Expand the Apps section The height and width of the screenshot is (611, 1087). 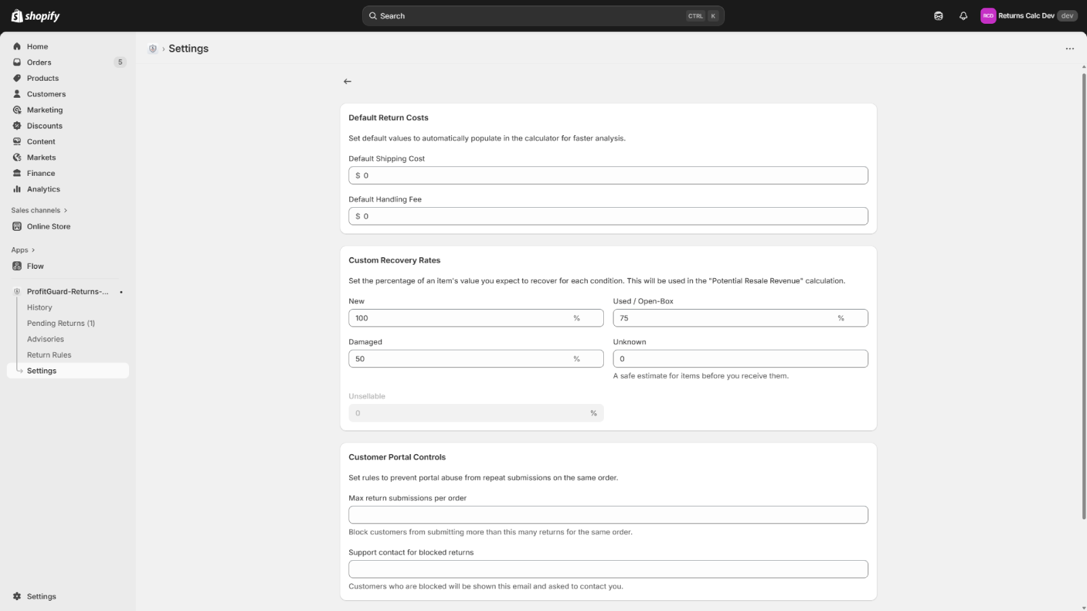point(34,249)
